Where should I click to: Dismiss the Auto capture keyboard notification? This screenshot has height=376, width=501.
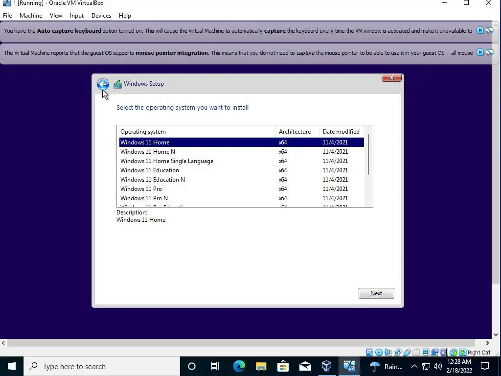tap(480, 30)
